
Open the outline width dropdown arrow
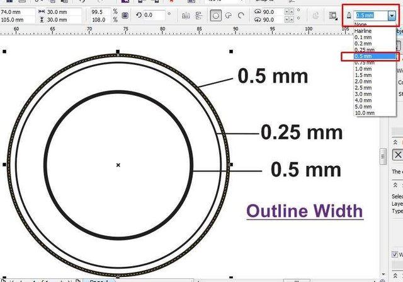[392, 16]
